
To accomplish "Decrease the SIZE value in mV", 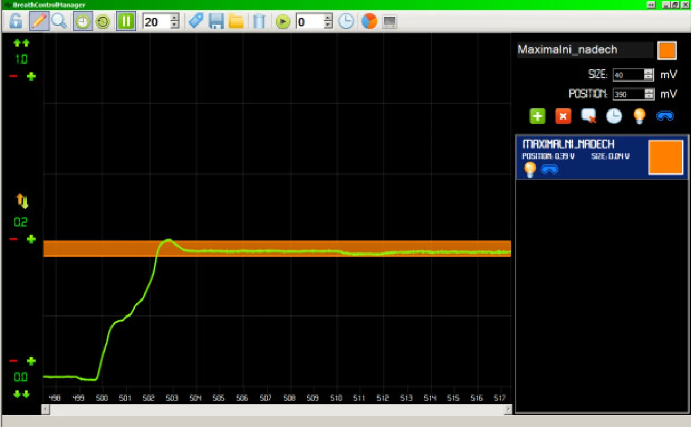I will pyautogui.click(x=649, y=77).
